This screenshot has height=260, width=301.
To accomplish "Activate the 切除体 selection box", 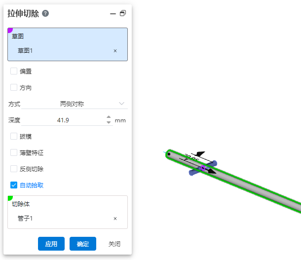I will pos(68,212).
